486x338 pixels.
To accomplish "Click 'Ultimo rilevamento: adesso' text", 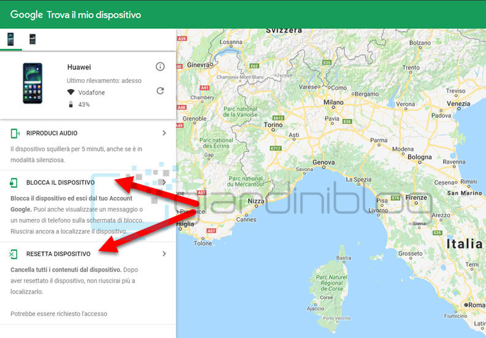I will [104, 80].
